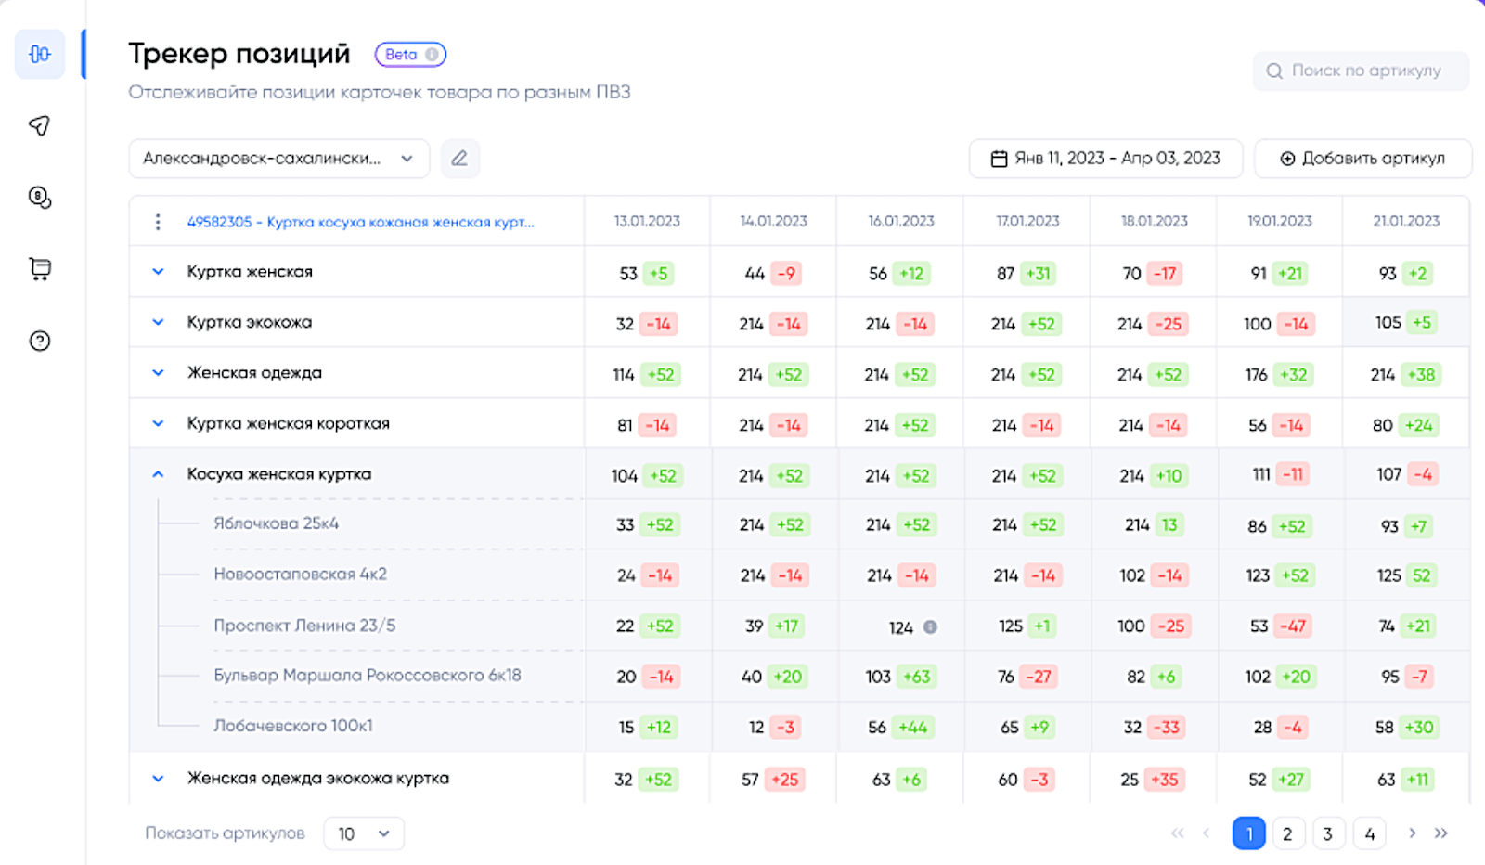Viewport: 1485px width, 865px height.
Task: Open the position tracker sidebar icon
Action: (39, 54)
